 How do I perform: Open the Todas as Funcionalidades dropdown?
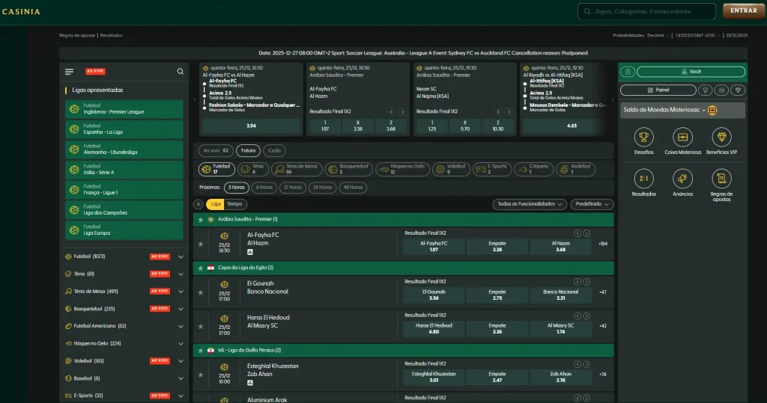coord(530,204)
